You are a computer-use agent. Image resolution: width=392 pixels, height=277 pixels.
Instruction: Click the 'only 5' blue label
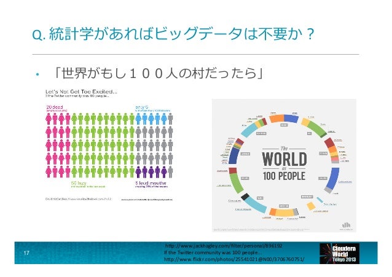(x=142, y=107)
